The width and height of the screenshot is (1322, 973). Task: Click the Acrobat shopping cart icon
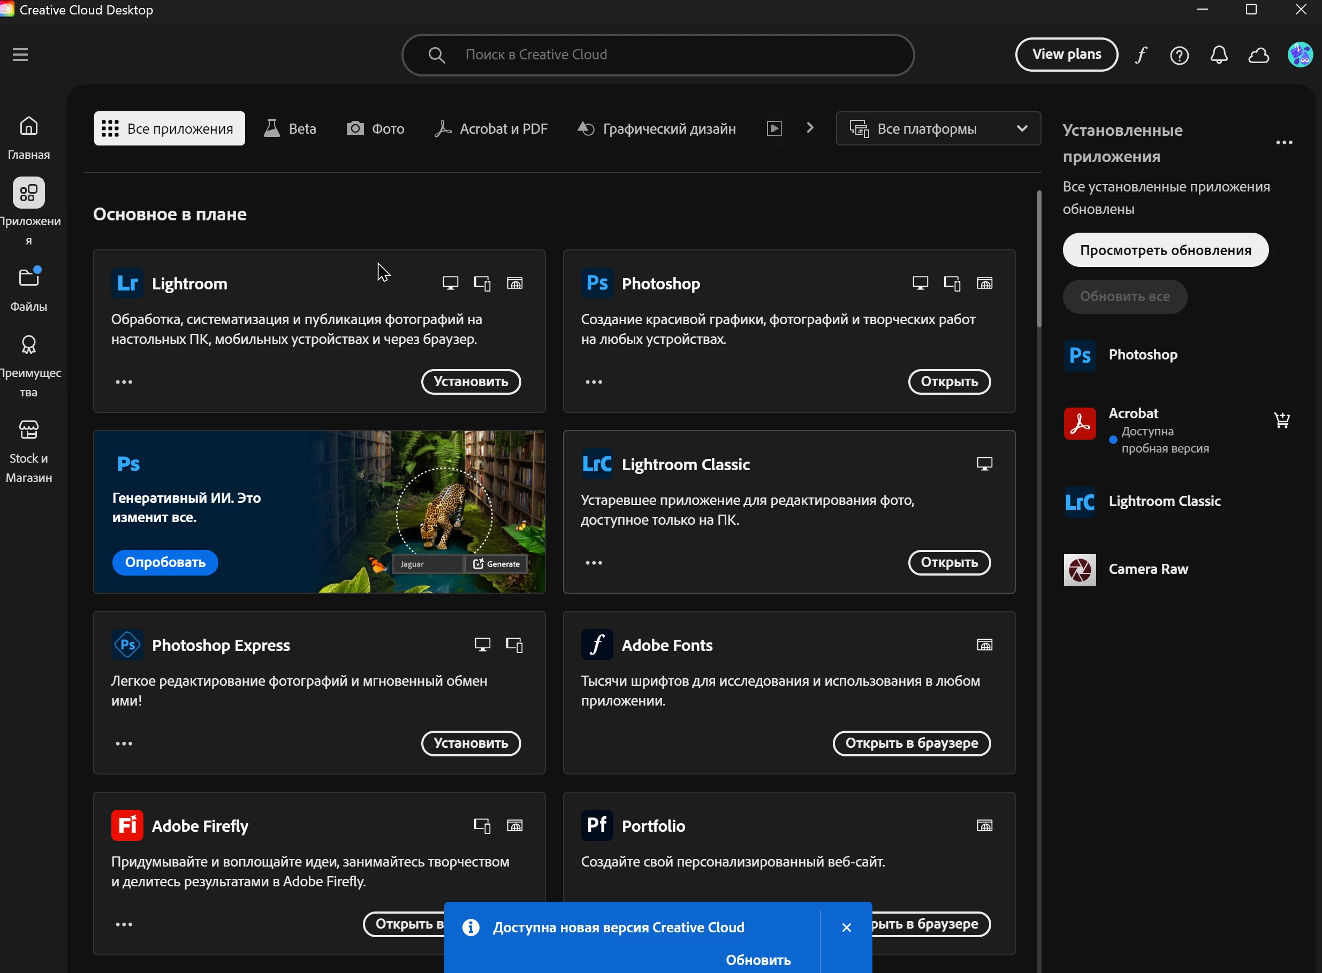click(1281, 420)
